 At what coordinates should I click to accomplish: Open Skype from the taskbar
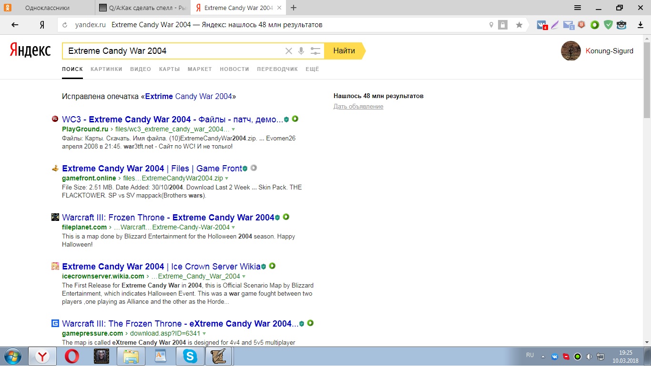[x=190, y=356]
